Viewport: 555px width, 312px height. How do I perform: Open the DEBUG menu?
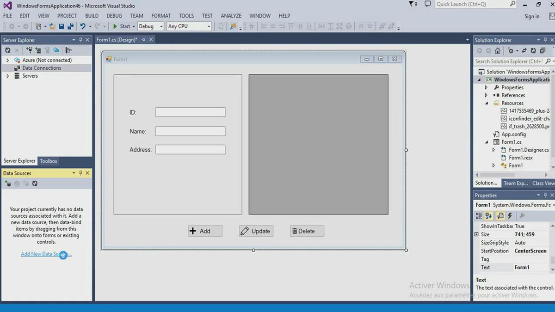(x=114, y=15)
